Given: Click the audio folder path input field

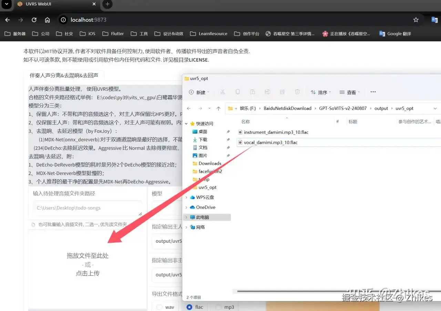Looking at the screenshot, I should [88, 208].
